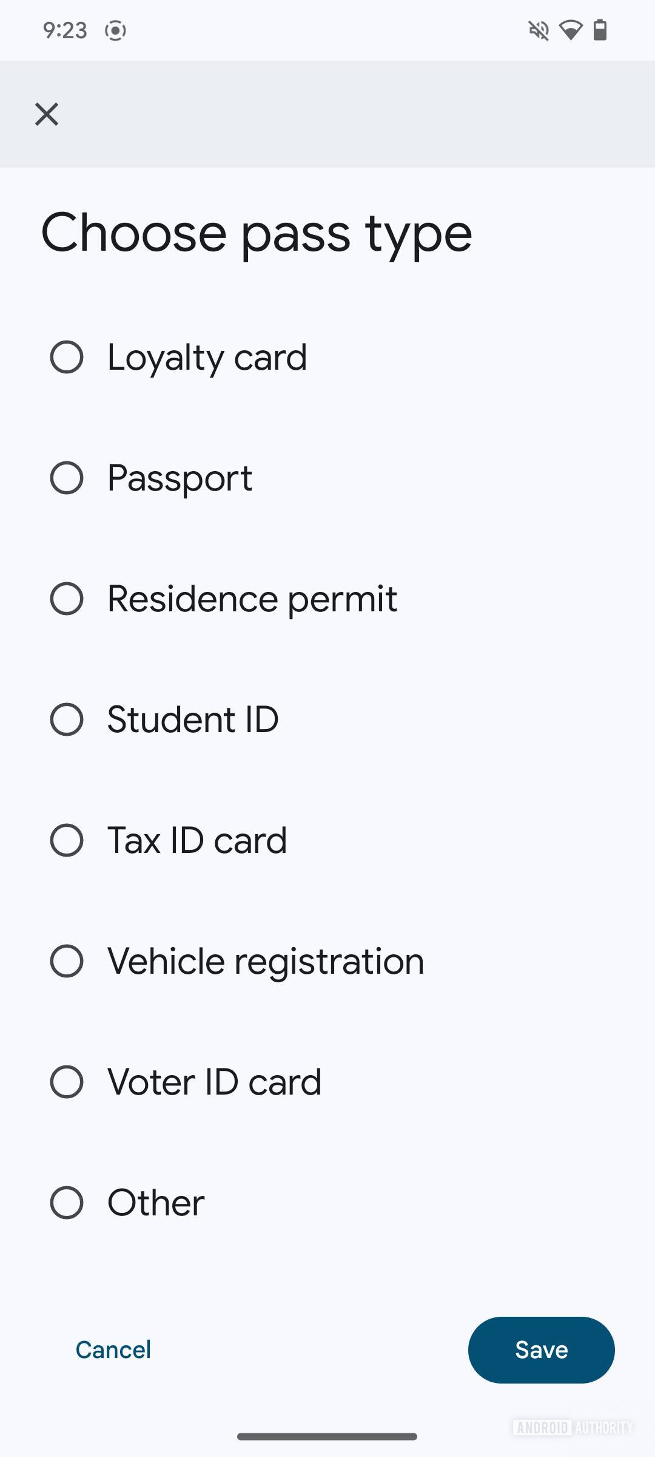Tap the Wi-Fi status icon
The height and width of the screenshot is (1457, 655).
(570, 30)
